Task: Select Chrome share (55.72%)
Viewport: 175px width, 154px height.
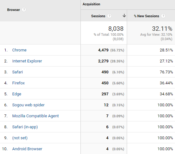Action: point(117,50)
